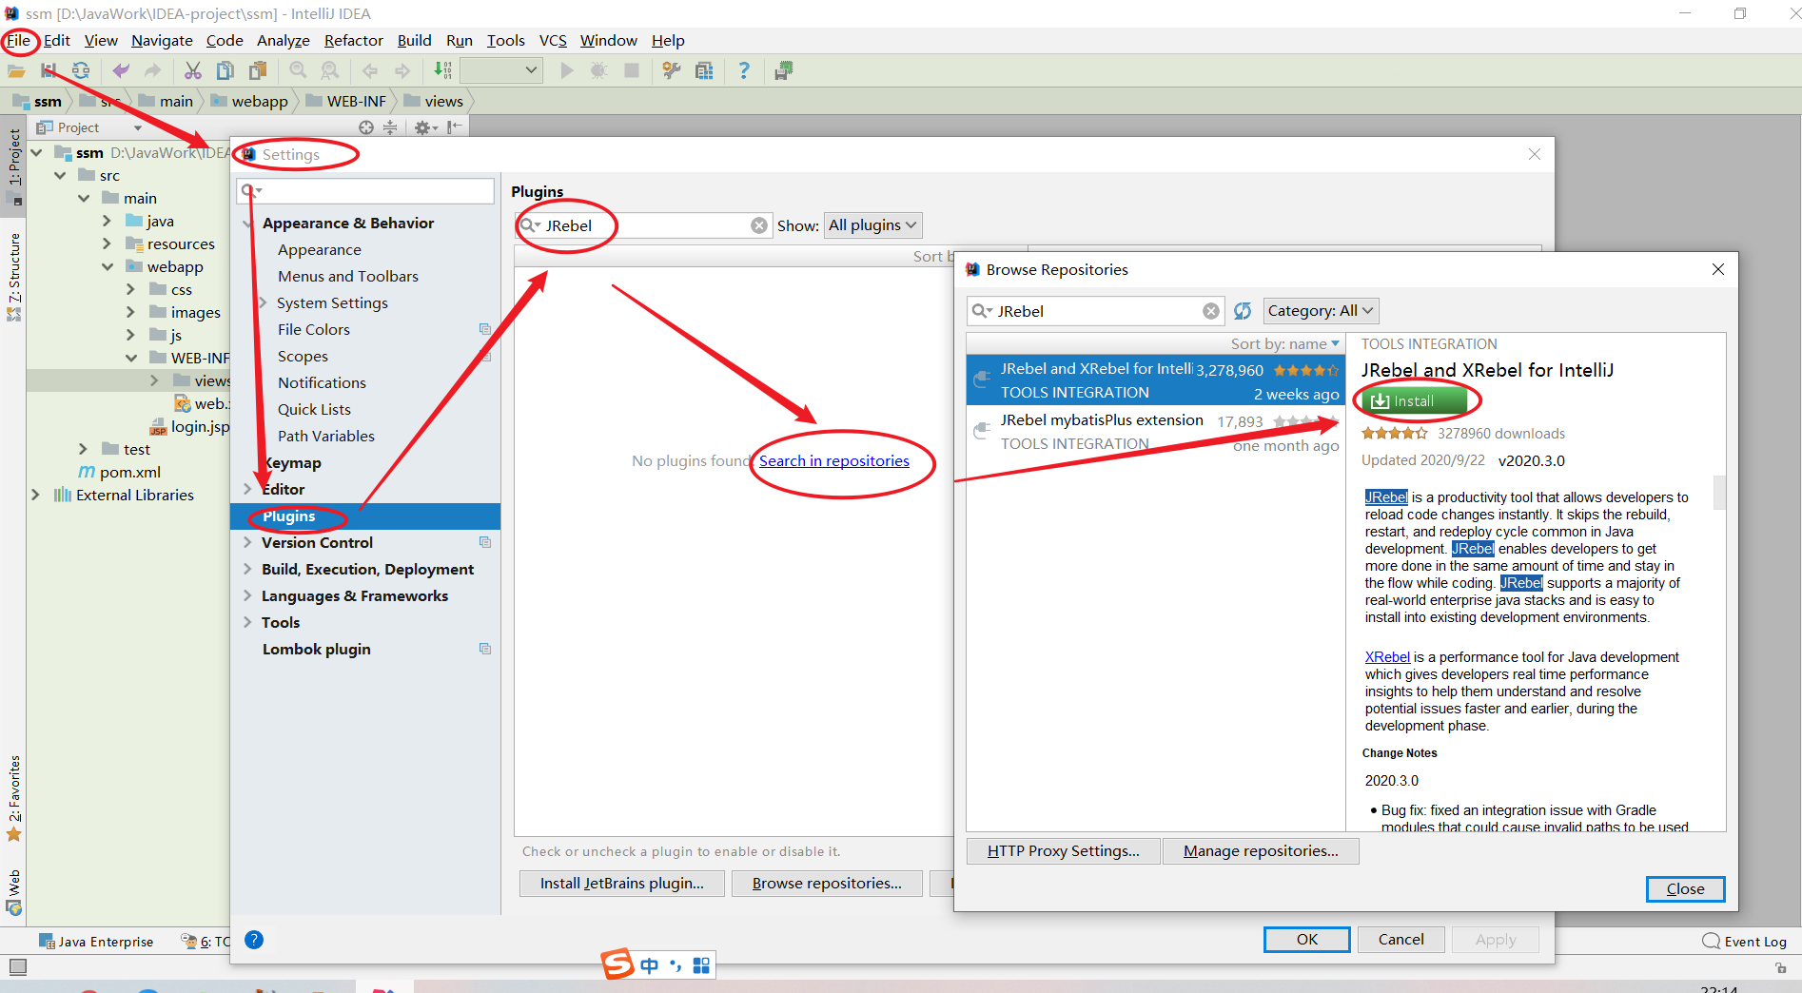
Task: Click the Collapse All icon in Project panel
Action: click(390, 127)
